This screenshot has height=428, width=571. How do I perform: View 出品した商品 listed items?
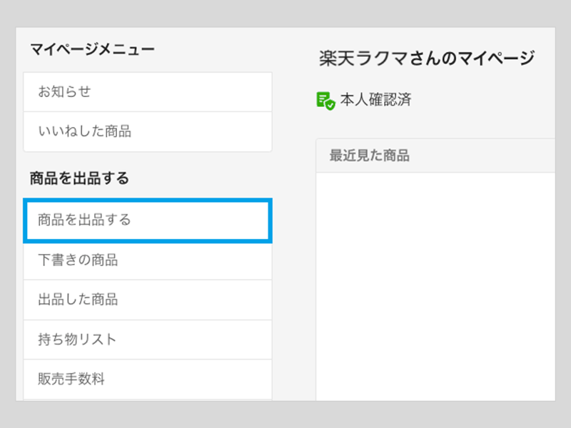click(78, 300)
